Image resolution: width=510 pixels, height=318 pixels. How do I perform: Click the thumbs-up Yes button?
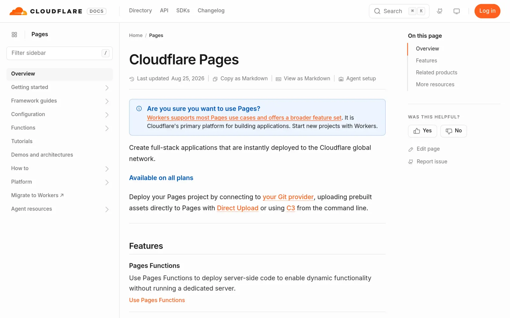422,131
